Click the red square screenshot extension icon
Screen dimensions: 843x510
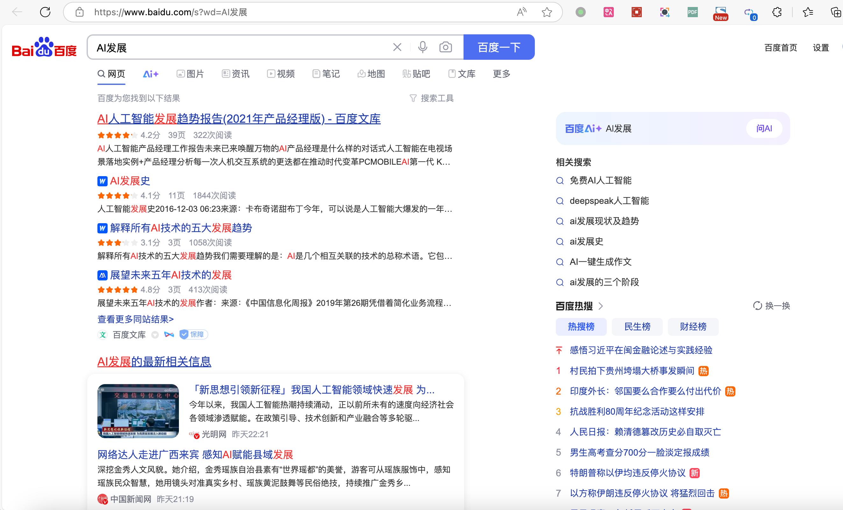(636, 12)
